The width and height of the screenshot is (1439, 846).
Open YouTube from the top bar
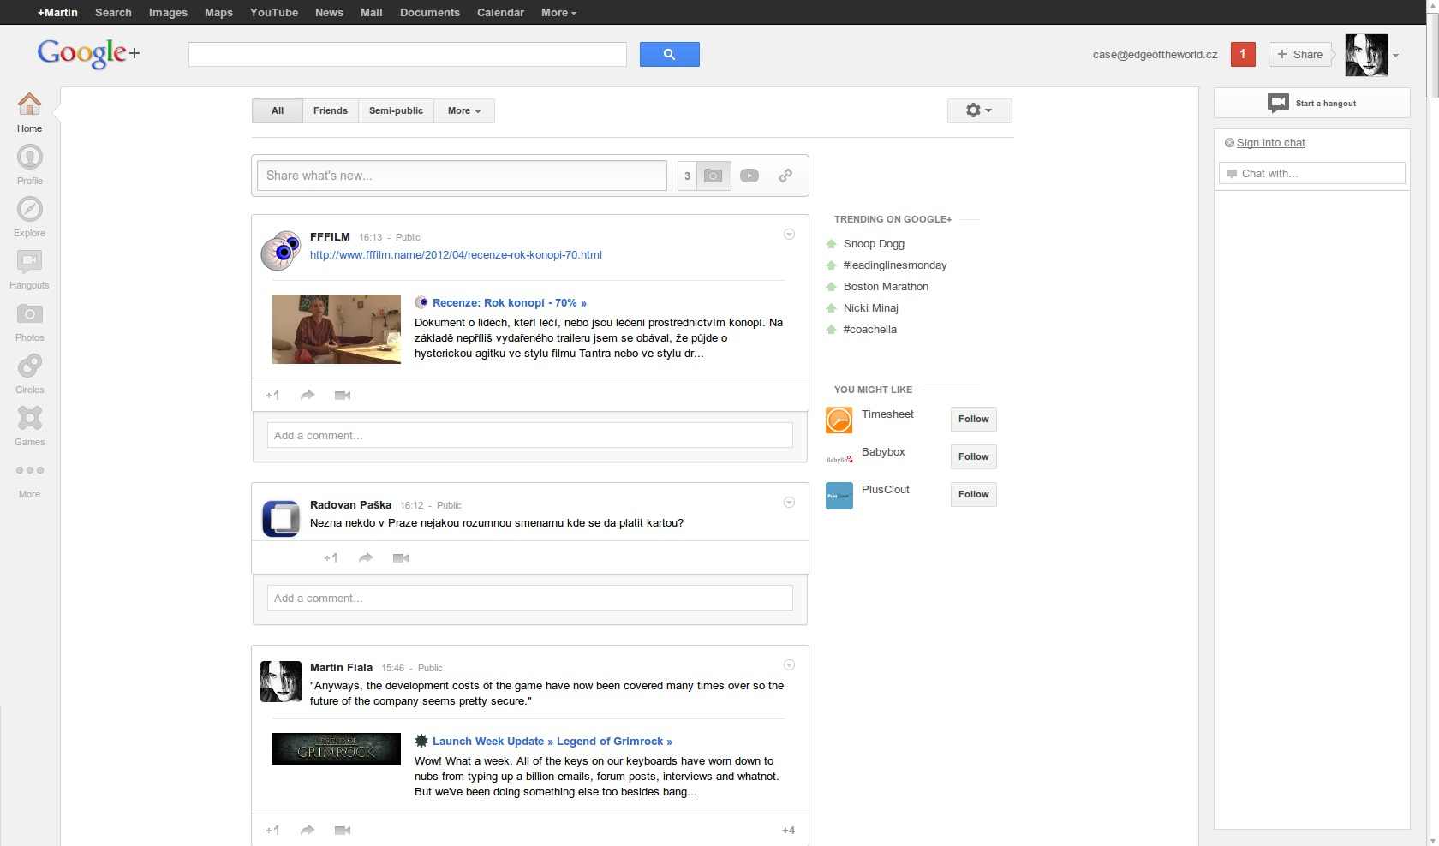click(274, 12)
